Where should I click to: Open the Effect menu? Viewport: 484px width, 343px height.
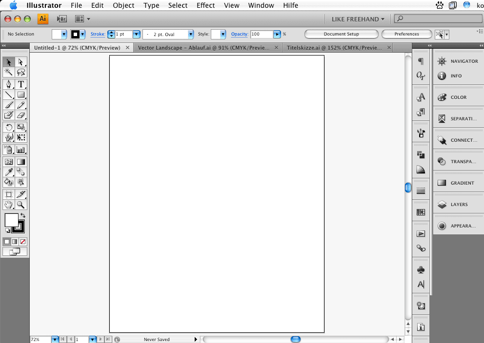click(205, 5)
